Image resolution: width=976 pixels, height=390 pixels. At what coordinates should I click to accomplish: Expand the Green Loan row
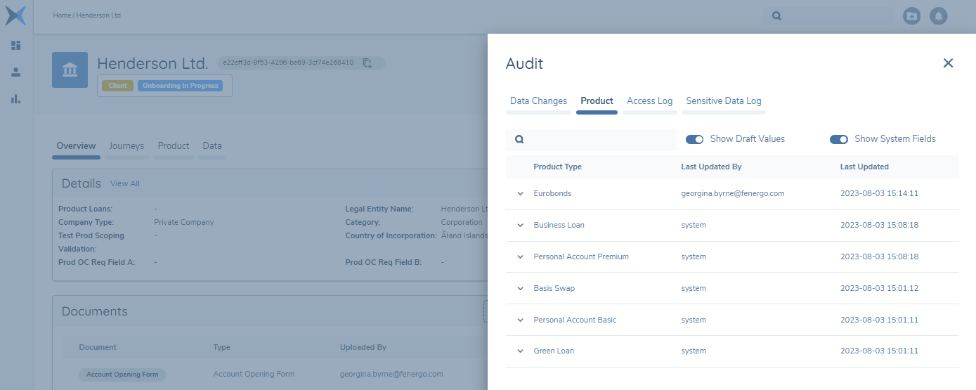[x=521, y=351]
